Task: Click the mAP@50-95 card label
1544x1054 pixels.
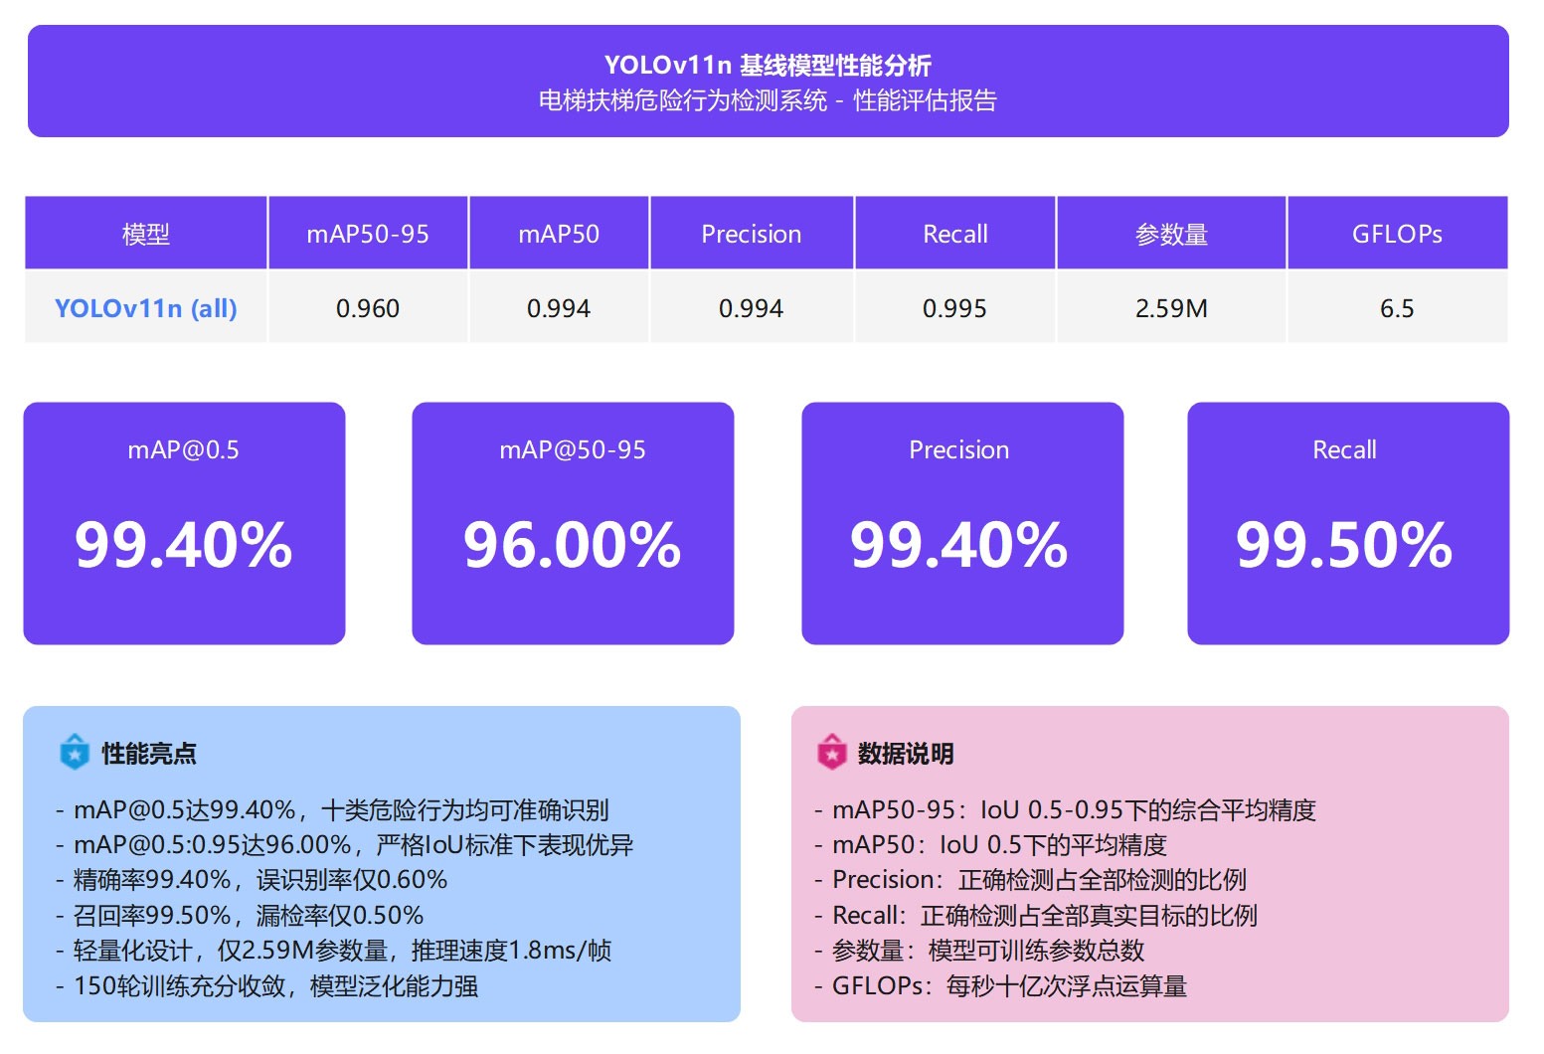Action: 573,450
